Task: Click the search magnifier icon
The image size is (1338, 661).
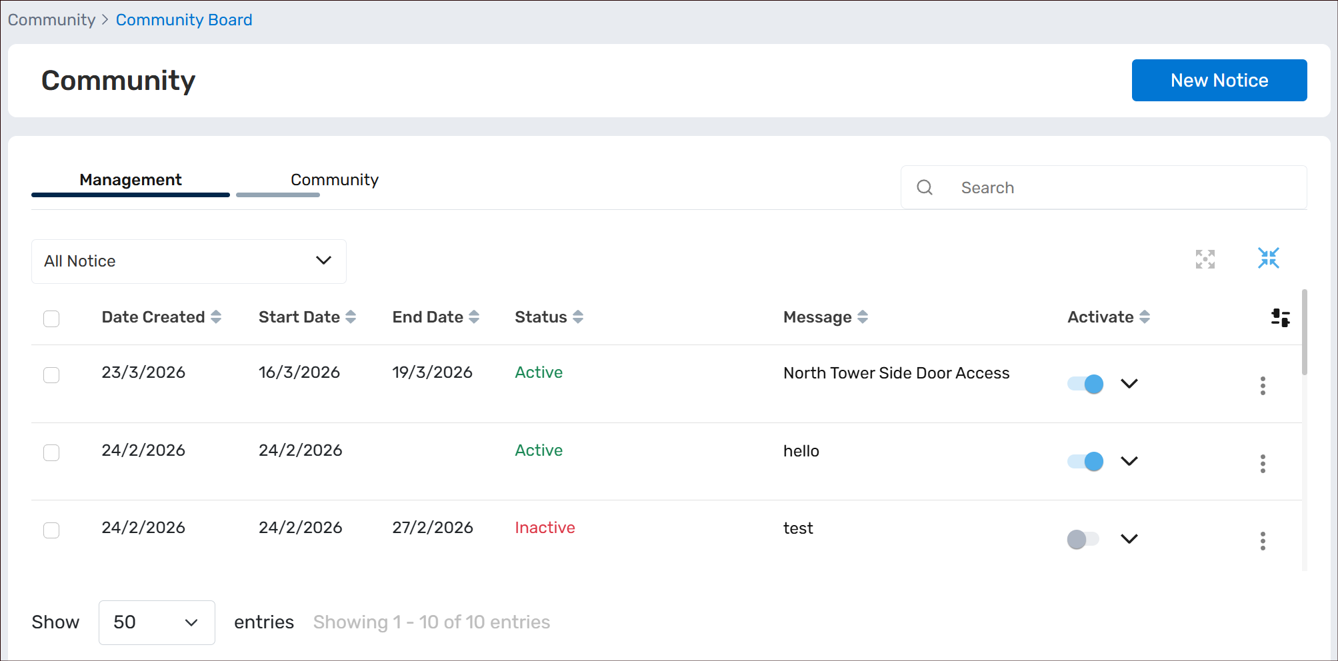Action: (925, 188)
